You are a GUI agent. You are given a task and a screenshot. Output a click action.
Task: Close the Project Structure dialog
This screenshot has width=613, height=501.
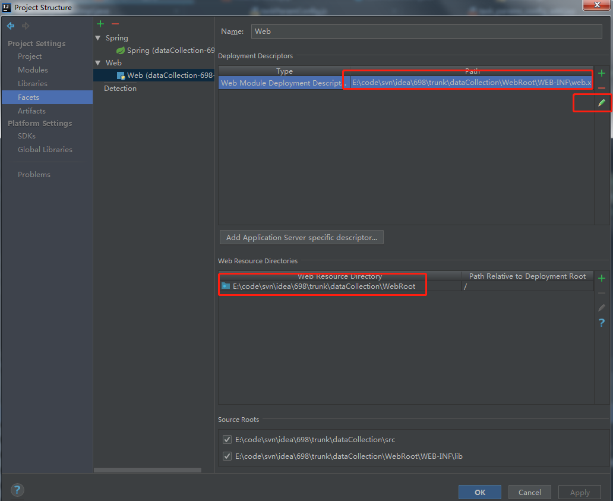coord(596,5)
